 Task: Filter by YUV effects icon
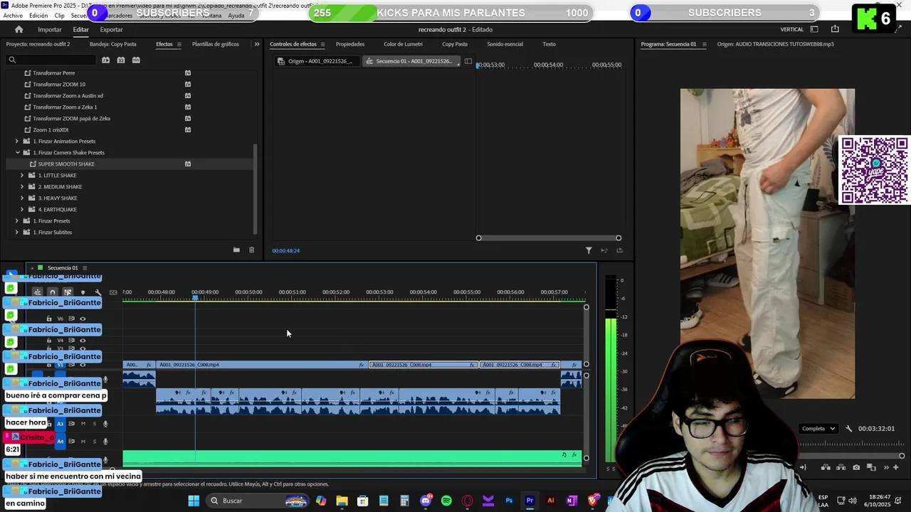(x=136, y=60)
